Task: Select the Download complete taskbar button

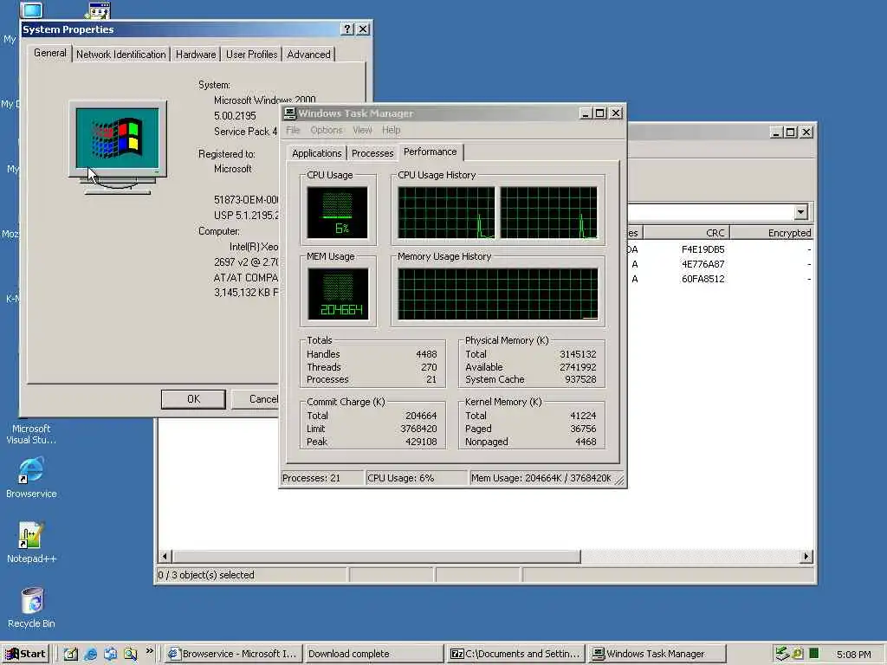Action: pyautogui.click(x=373, y=654)
